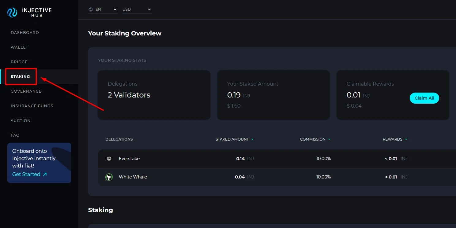Sort the Rewards column

pyautogui.click(x=395, y=139)
